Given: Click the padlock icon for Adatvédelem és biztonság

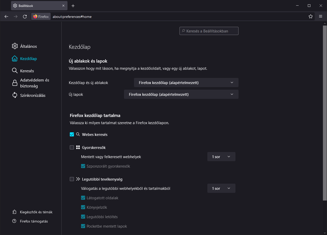Looking at the screenshot, I should (15, 83).
